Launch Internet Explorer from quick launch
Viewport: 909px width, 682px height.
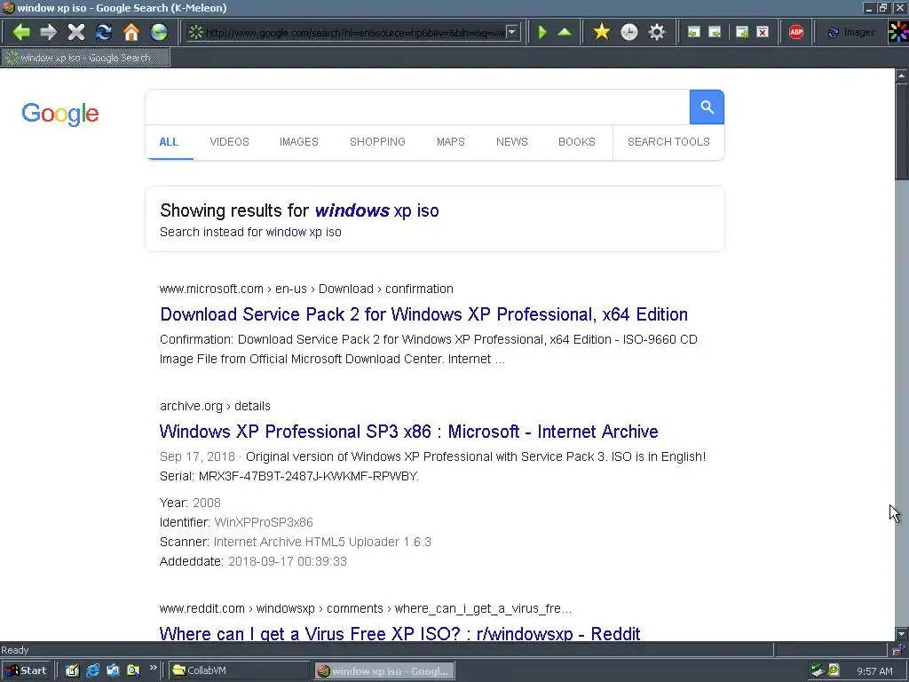point(92,670)
